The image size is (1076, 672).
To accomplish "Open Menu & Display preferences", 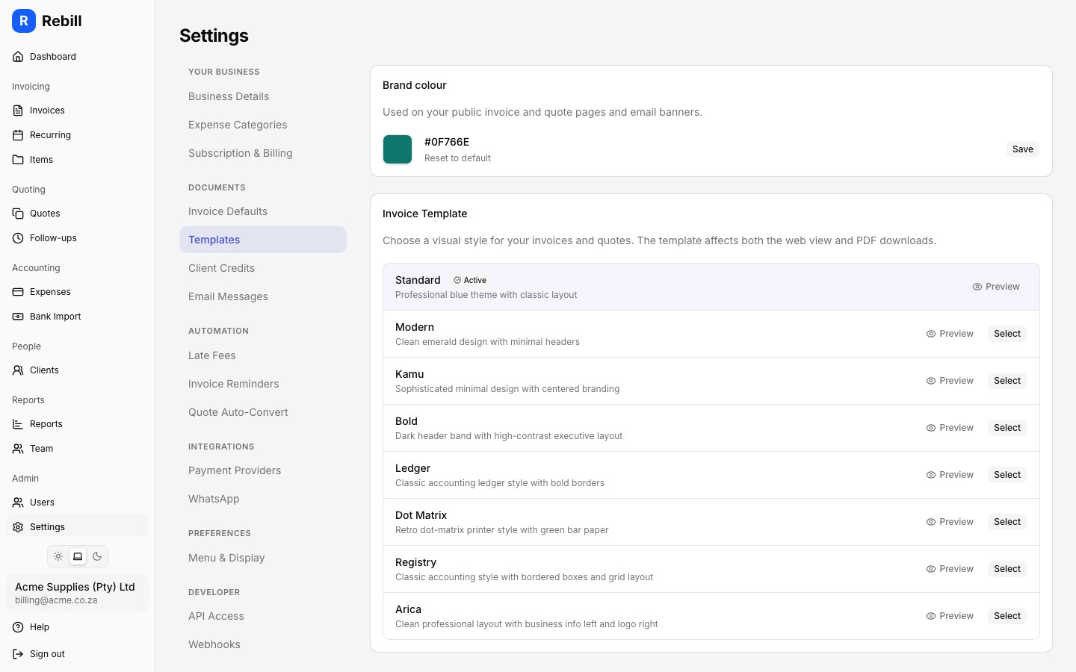I will (x=263, y=558).
